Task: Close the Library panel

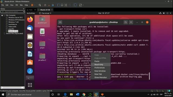Action: tap(24, 9)
